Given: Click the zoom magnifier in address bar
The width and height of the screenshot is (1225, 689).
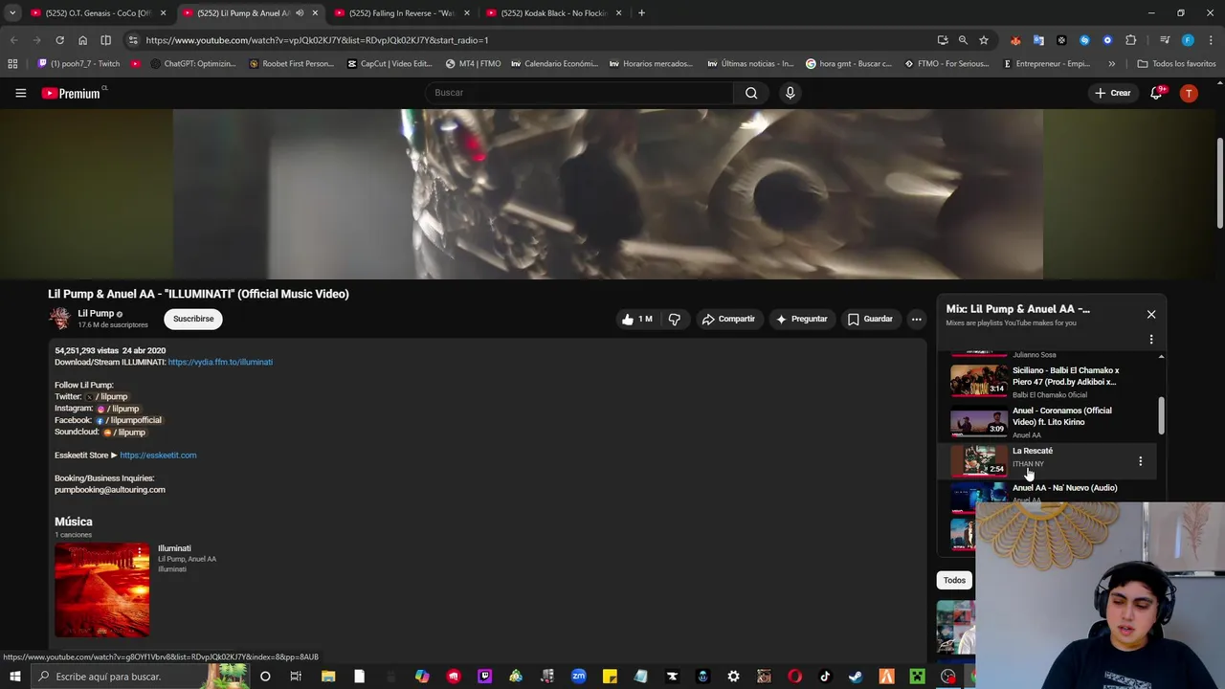Looking at the screenshot, I should pyautogui.click(x=963, y=40).
